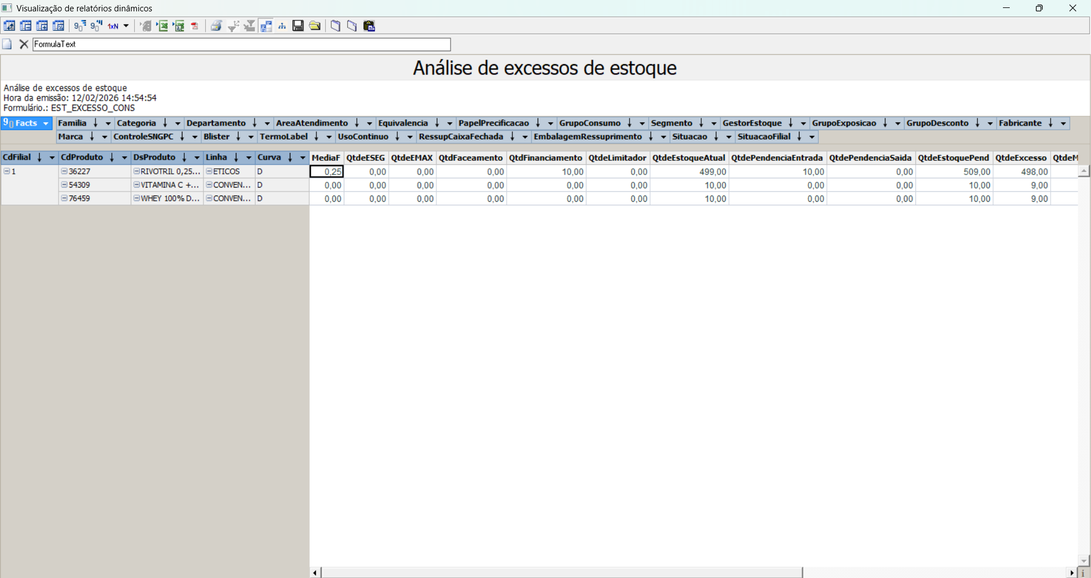Collapse the CdFilial 1 row group
Screen dimensions: 1091x578
(7, 171)
